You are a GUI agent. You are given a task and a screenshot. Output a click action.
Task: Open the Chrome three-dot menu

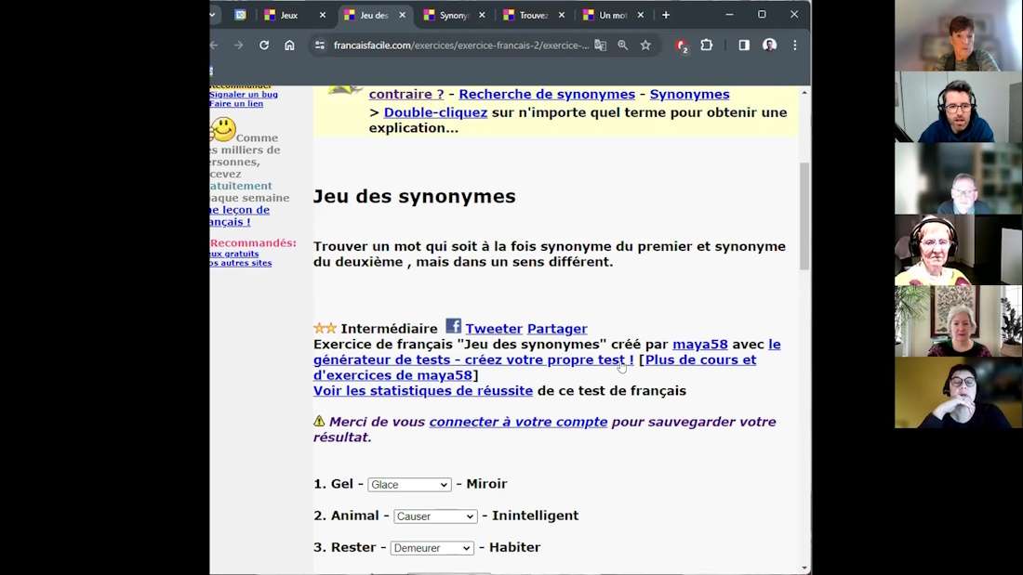(794, 45)
